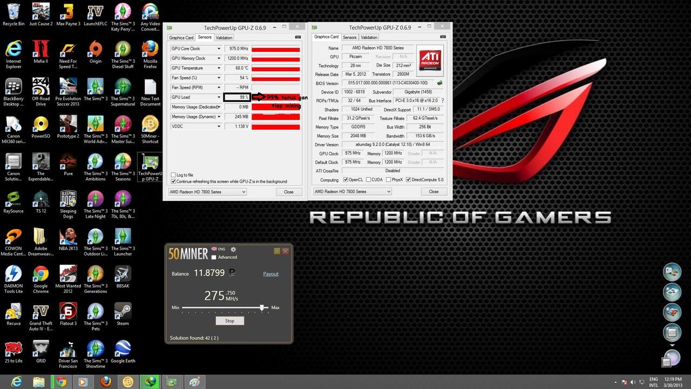
Task: Select the 50Miner Shortcut desktop icon
Action: (x=150, y=130)
